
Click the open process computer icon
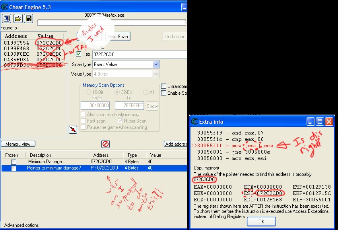7,18
